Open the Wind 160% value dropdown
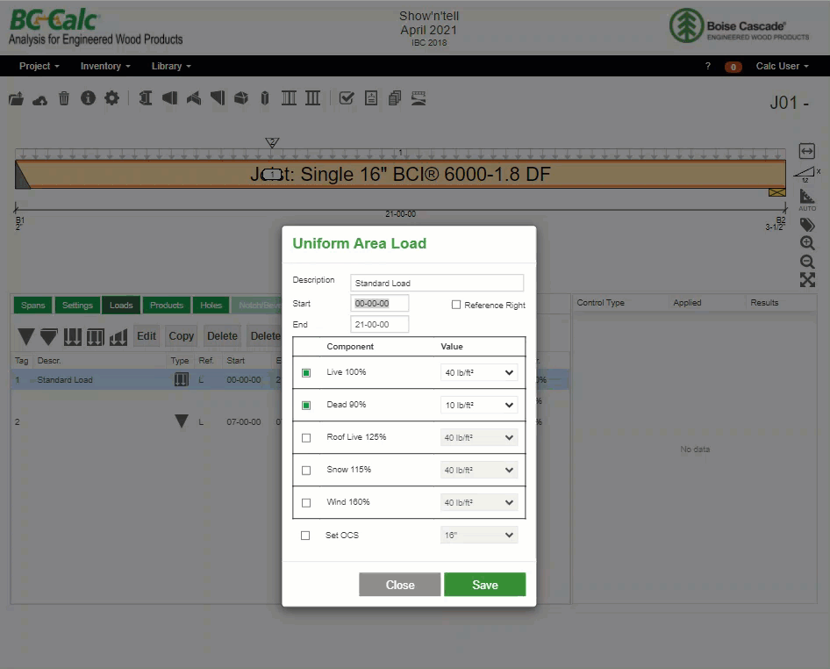The width and height of the screenshot is (830, 669). [479, 502]
